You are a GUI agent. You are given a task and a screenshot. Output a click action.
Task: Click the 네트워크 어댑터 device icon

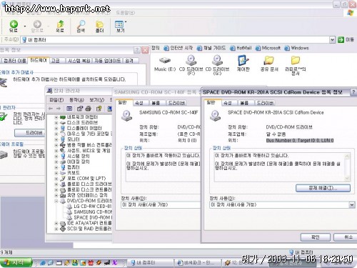(63, 117)
